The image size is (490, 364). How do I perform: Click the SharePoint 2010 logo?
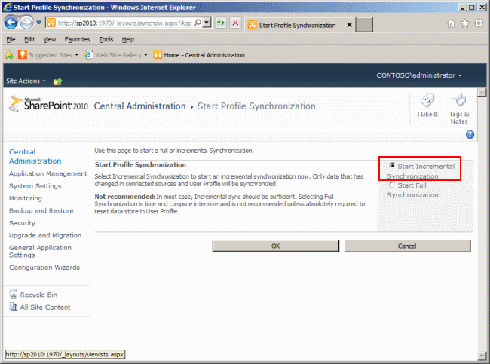tap(48, 104)
